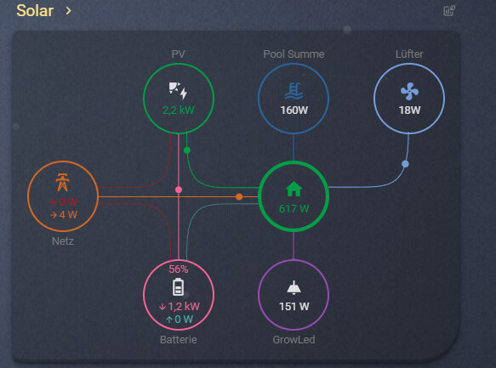Viewport: 496px width, 368px height.
Task: Click the 2,2 kW PV value
Action: point(179,110)
